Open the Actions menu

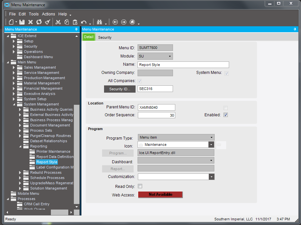[x=48, y=14]
